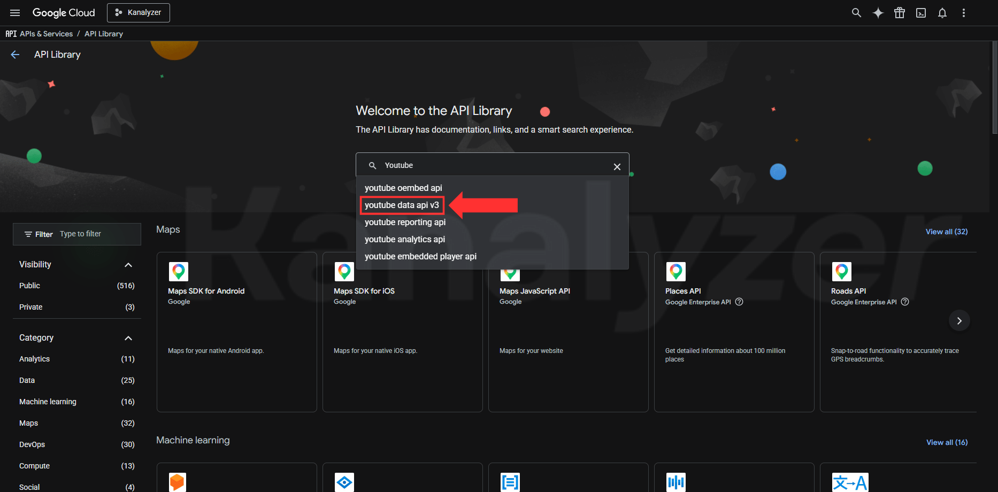This screenshot has width=998, height=492.
Task: Activate Cloud Shell terminal icon
Action: pyautogui.click(x=921, y=13)
